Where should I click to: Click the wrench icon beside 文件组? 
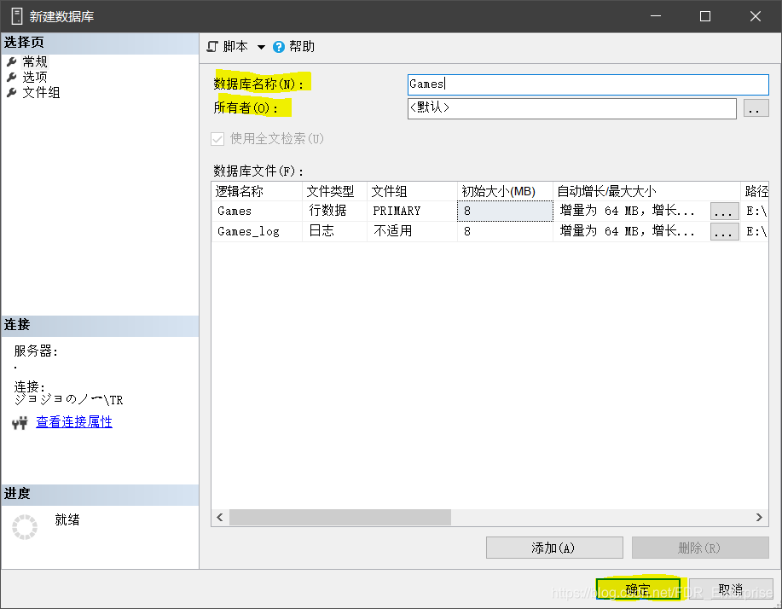click(x=12, y=92)
